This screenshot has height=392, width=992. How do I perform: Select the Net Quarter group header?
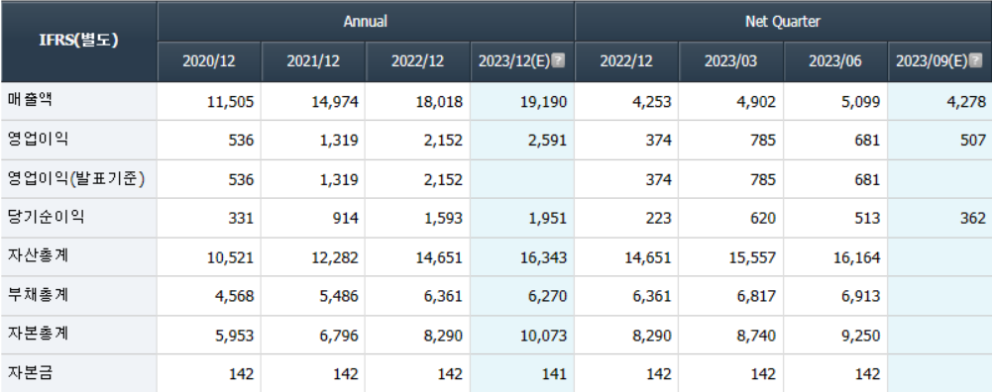coord(783,22)
